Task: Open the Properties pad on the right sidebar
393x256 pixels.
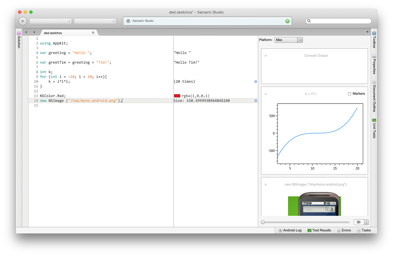Action: pyautogui.click(x=374, y=64)
